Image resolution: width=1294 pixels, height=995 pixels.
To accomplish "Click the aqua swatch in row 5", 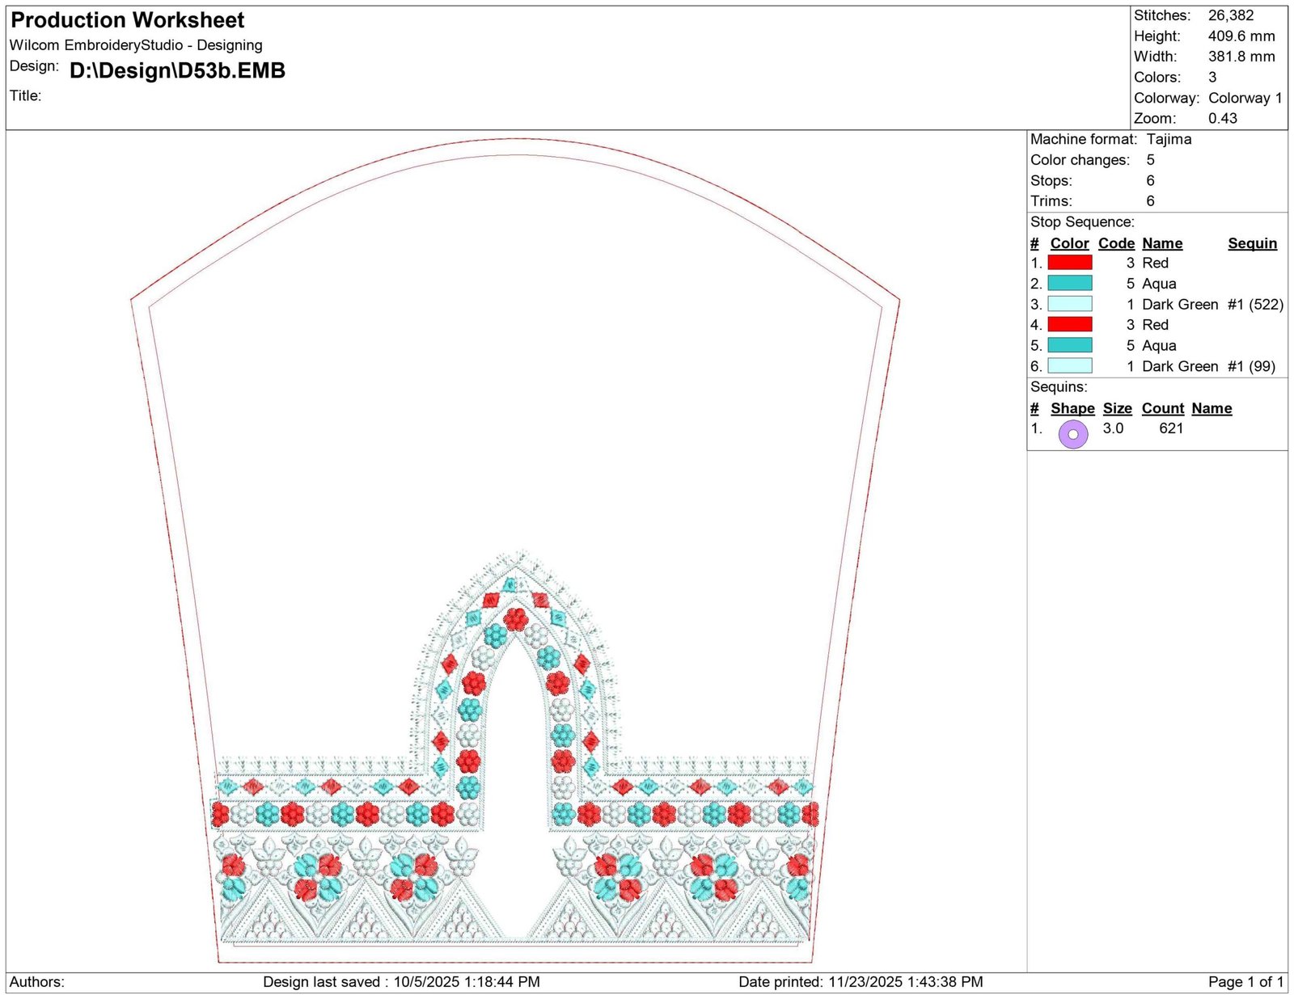I will click(1069, 345).
